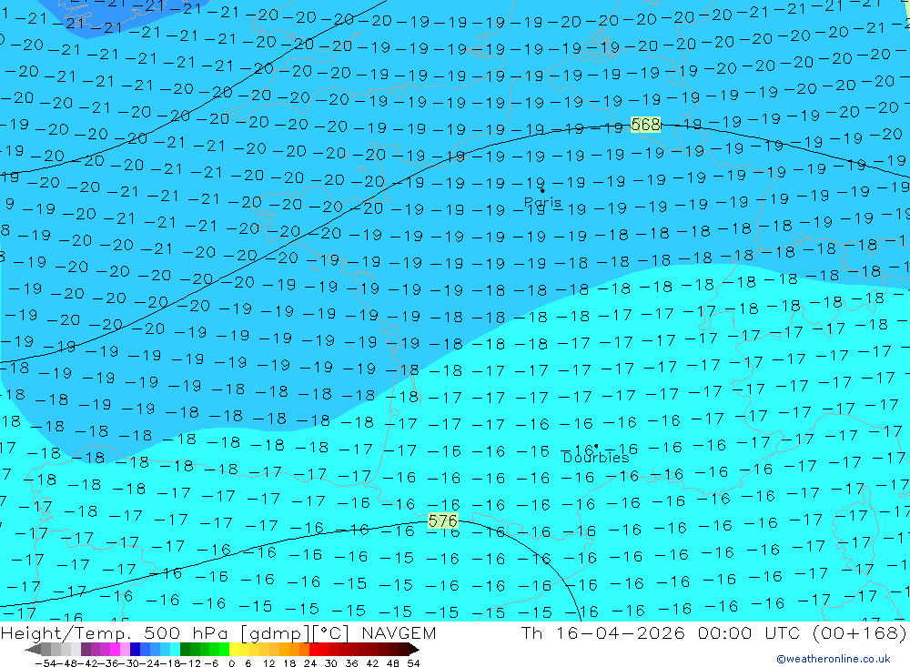Image resolution: width=910 pixels, height=667 pixels.
Task: Click the NAVGEM model name text
Action: [399, 632]
